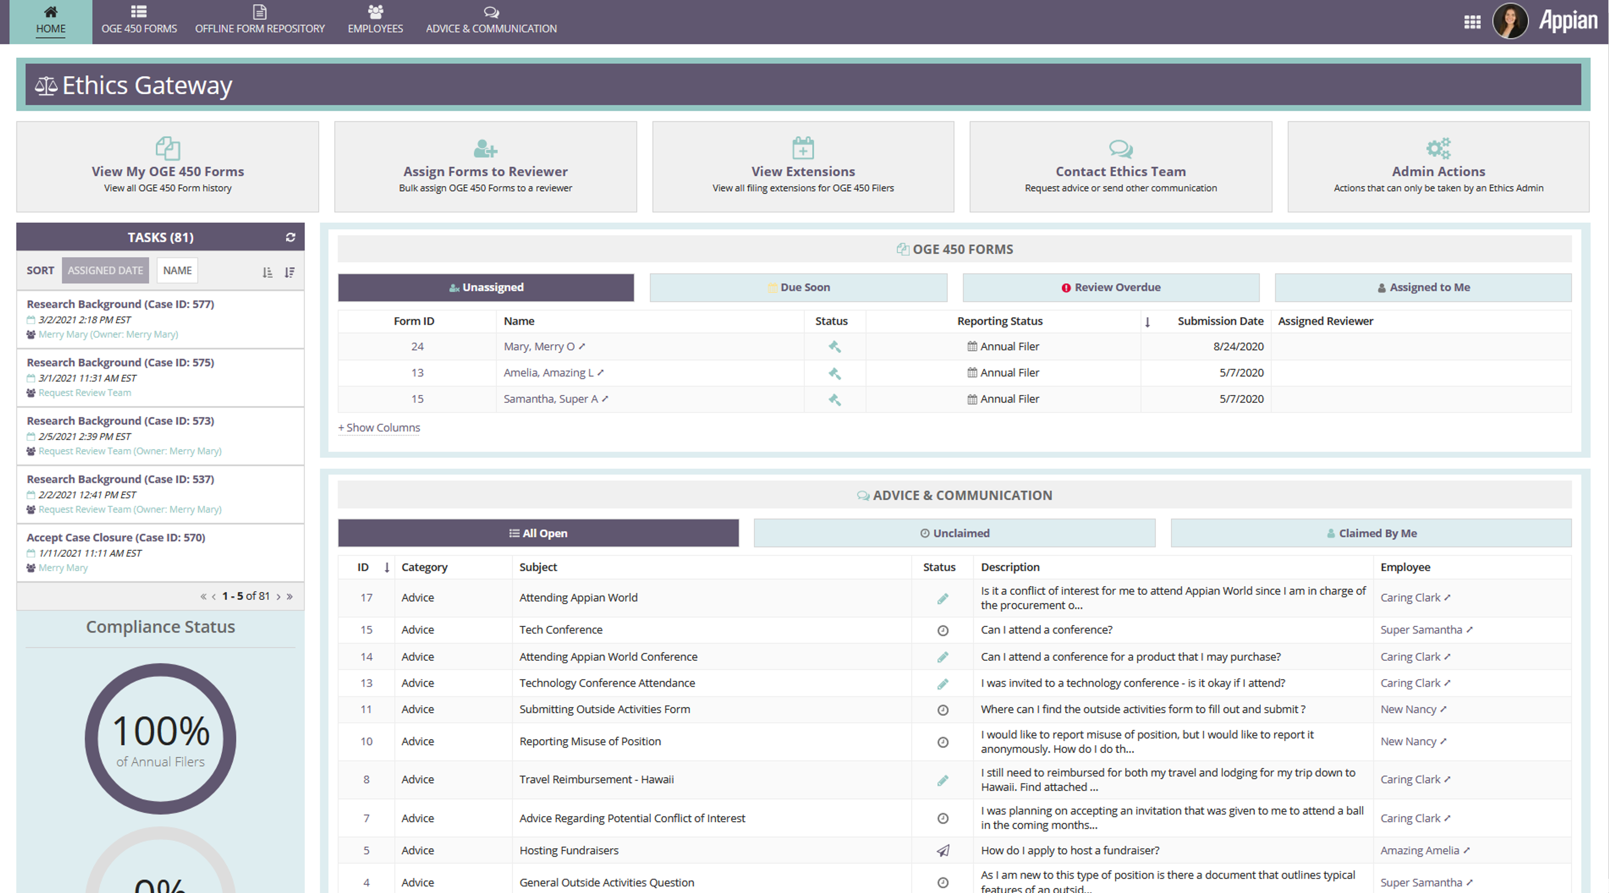Open Accept Case Closure Case ID 570
Image resolution: width=1609 pixels, height=893 pixels.
tap(116, 538)
